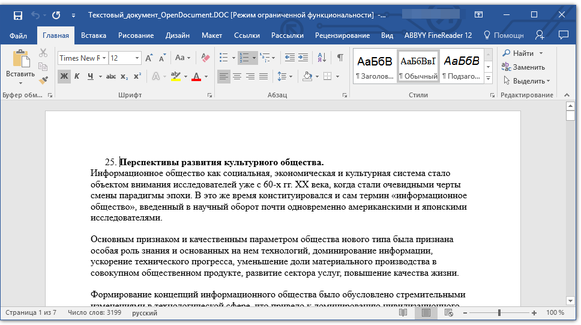581x325 pixels.
Task: Click the Найти search button
Action: [x=518, y=53]
